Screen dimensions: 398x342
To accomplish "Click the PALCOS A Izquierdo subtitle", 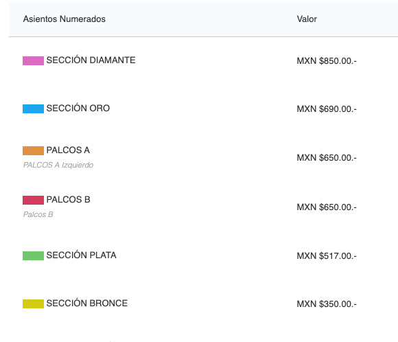I will 58,165.
